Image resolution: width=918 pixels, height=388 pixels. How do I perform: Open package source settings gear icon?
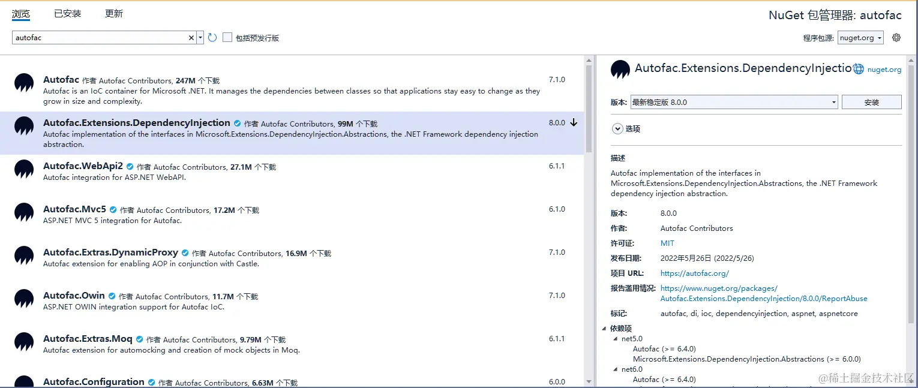896,37
